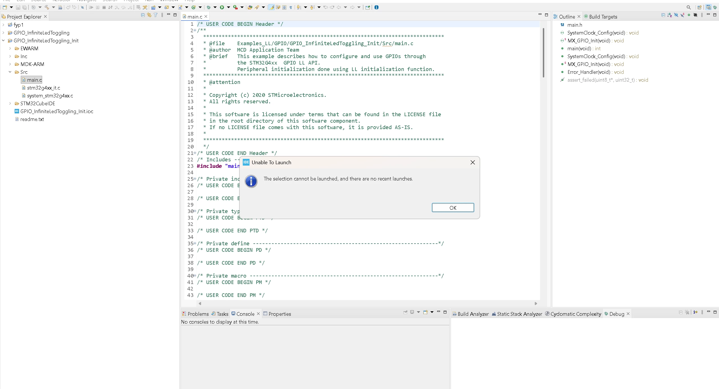719x389 pixels.
Task: Select readme.txt in Project Explorer
Action: tap(30, 119)
